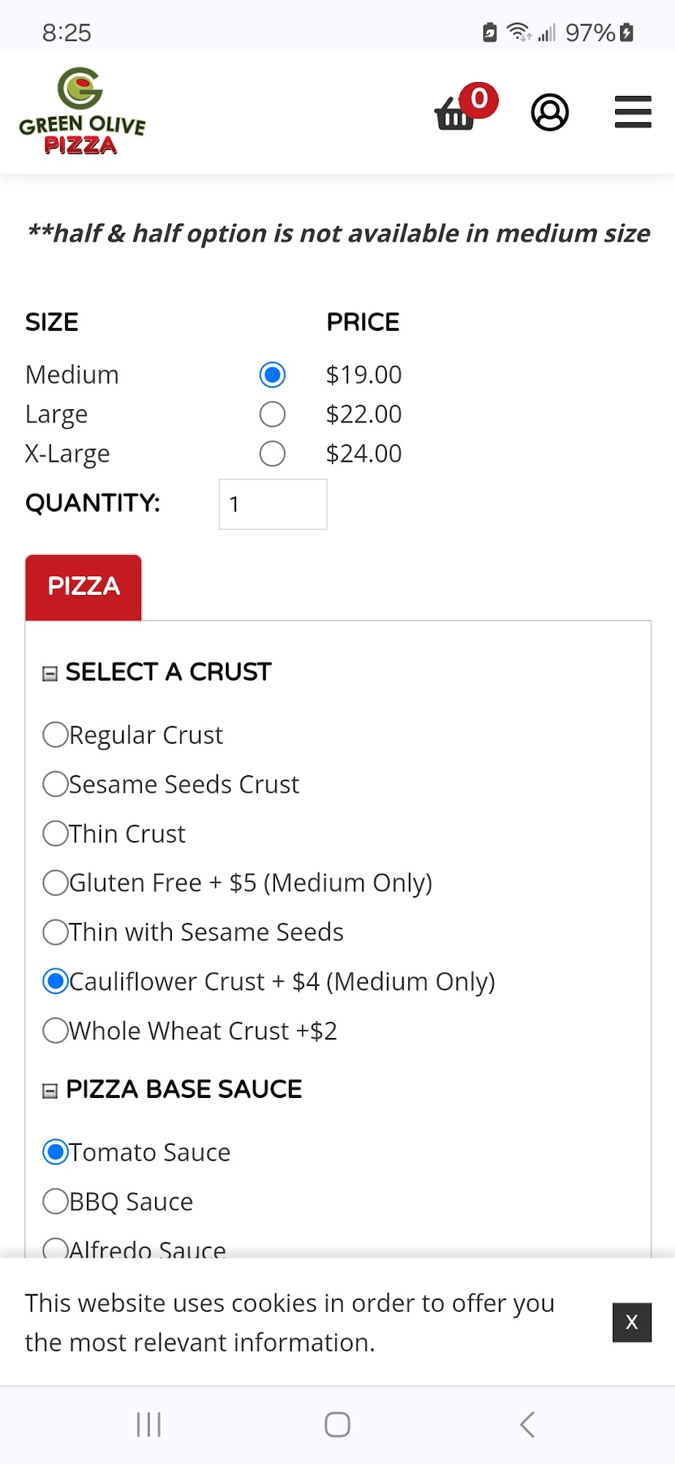The width and height of the screenshot is (675, 1464).
Task: Pick Sesame Seeds Crust option
Action: (x=56, y=784)
